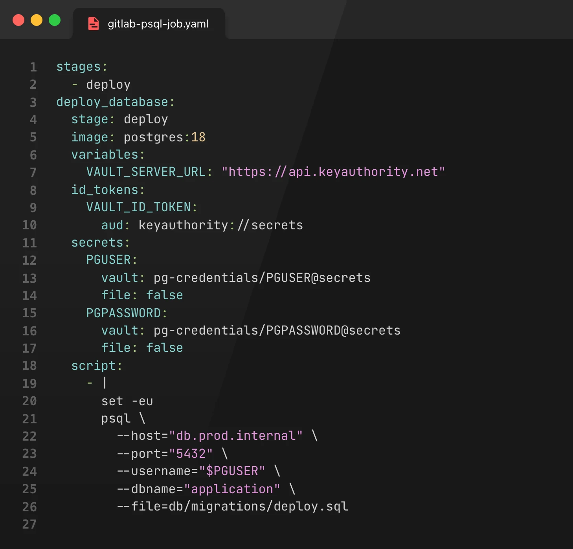Click the 'stages:' key on line 1

click(82, 67)
